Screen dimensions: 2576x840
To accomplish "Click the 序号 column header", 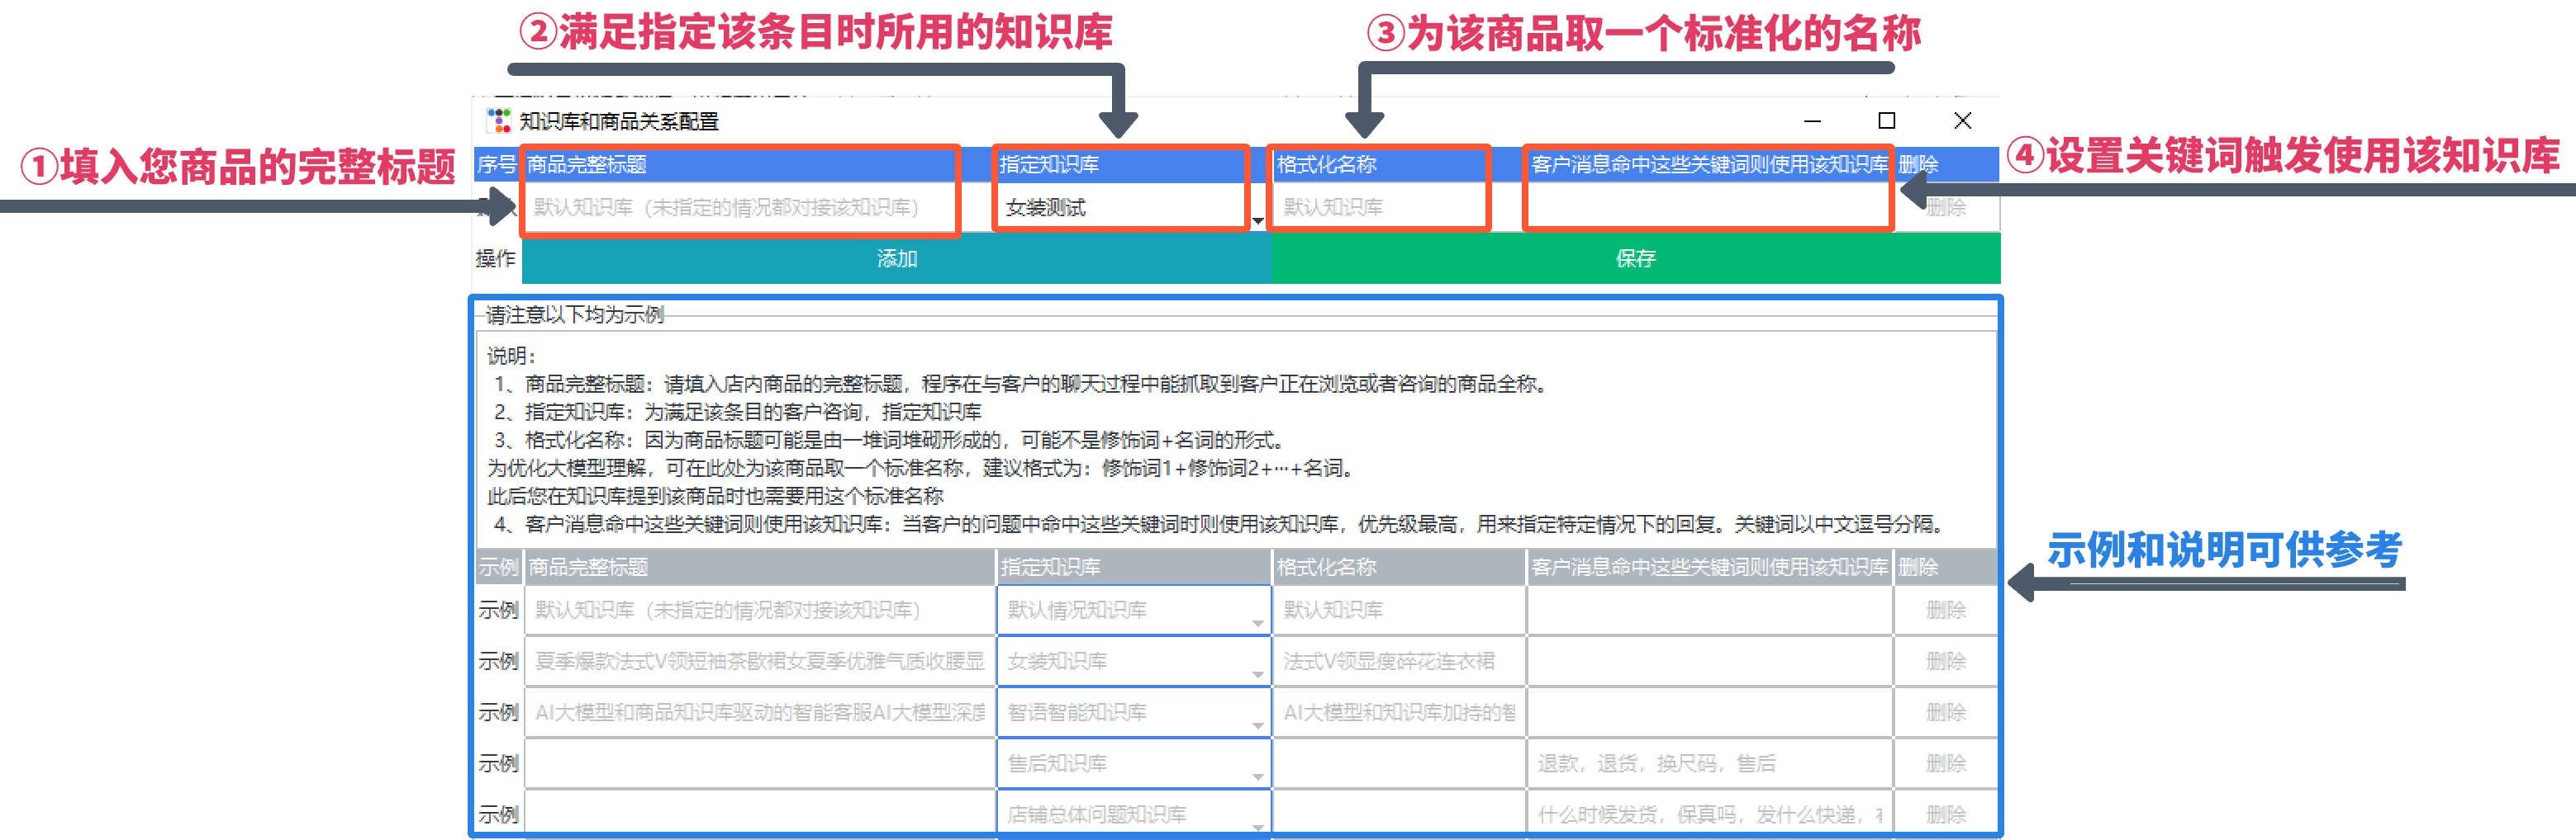I will click(x=497, y=164).
